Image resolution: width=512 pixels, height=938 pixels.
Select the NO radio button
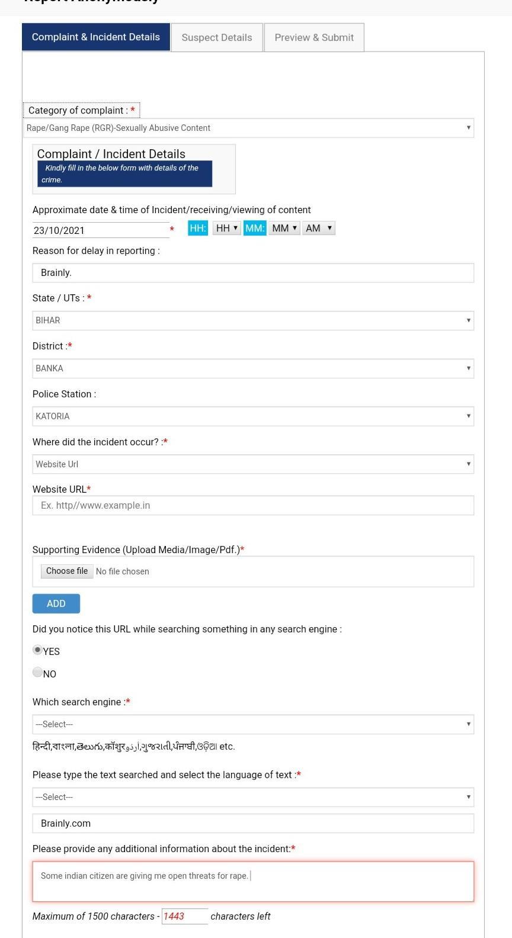38,672
